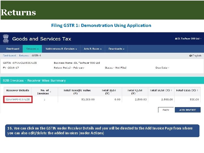
Task: Click the Dashboard breadcrumb link
Action: pyautogui.click(x=9, y=56)
